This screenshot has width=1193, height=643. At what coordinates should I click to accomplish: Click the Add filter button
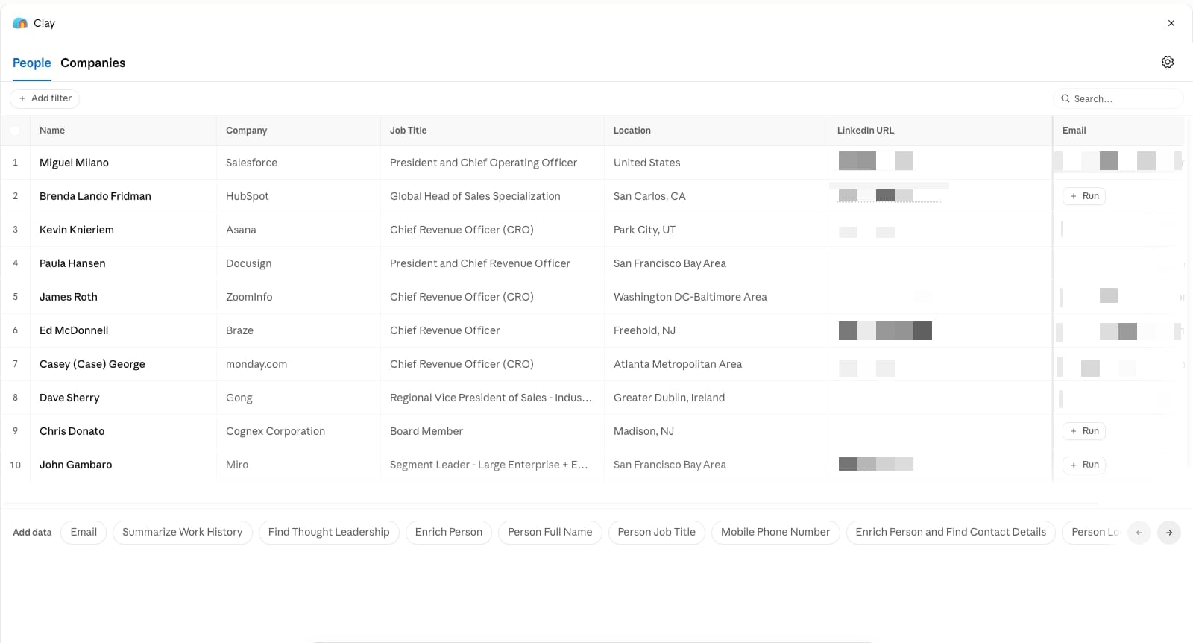45,98
